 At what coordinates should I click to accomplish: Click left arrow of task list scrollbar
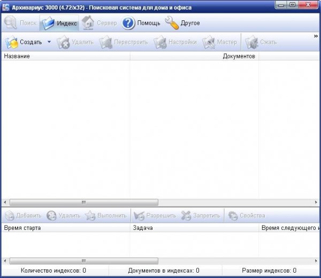5,261
